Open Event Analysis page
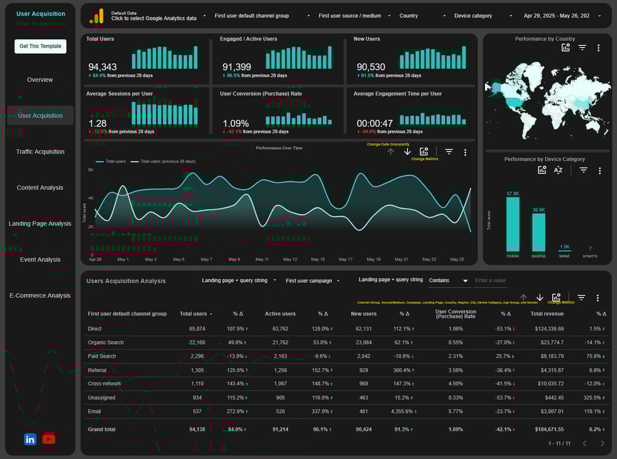The width and height of the screenshot is (617, 459). pyautogui.click(x=40, y=260)
